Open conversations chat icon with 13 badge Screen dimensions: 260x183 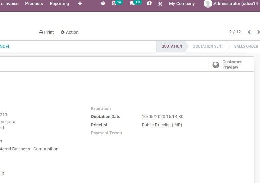click(132, 4)
